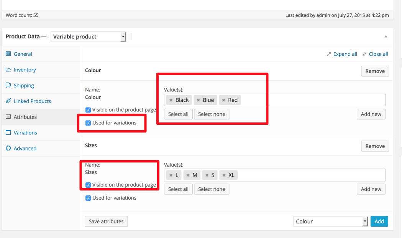
Task: Toggle Colour visible on the product page
Action: 88,110
